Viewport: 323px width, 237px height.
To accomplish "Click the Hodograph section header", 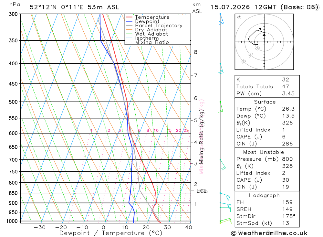I will point(264,196).
